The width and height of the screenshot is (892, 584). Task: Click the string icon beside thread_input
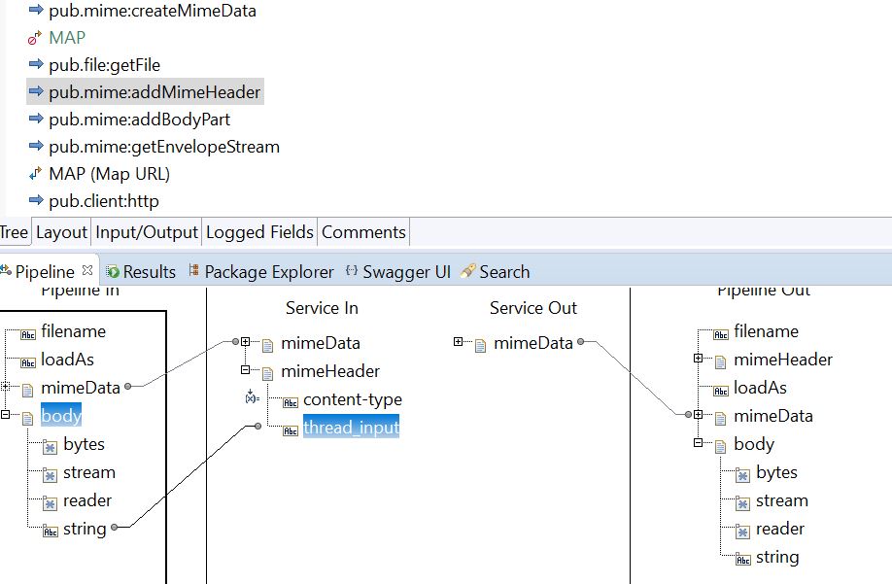coord(291,431)
